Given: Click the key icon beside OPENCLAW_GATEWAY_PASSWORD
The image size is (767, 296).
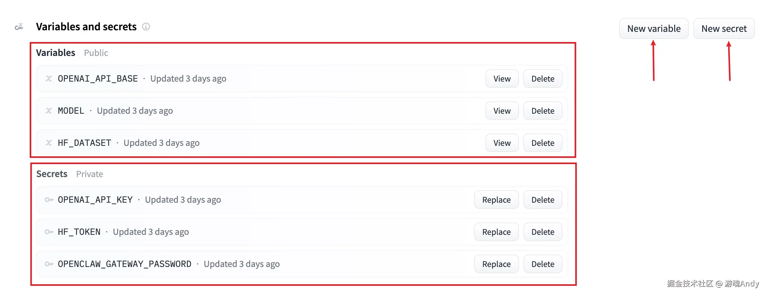Looking at the screenshot, I should pos(49,264).
